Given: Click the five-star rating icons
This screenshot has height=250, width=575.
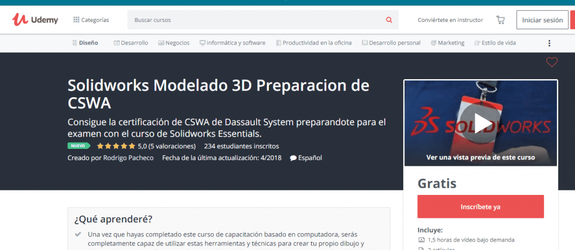Looking at the screenshot, I should click(116, 146).
